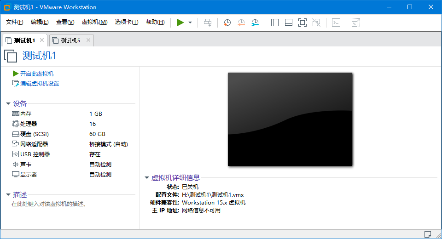Revert the virtual machine to snapshot

(x=241, y=23)
